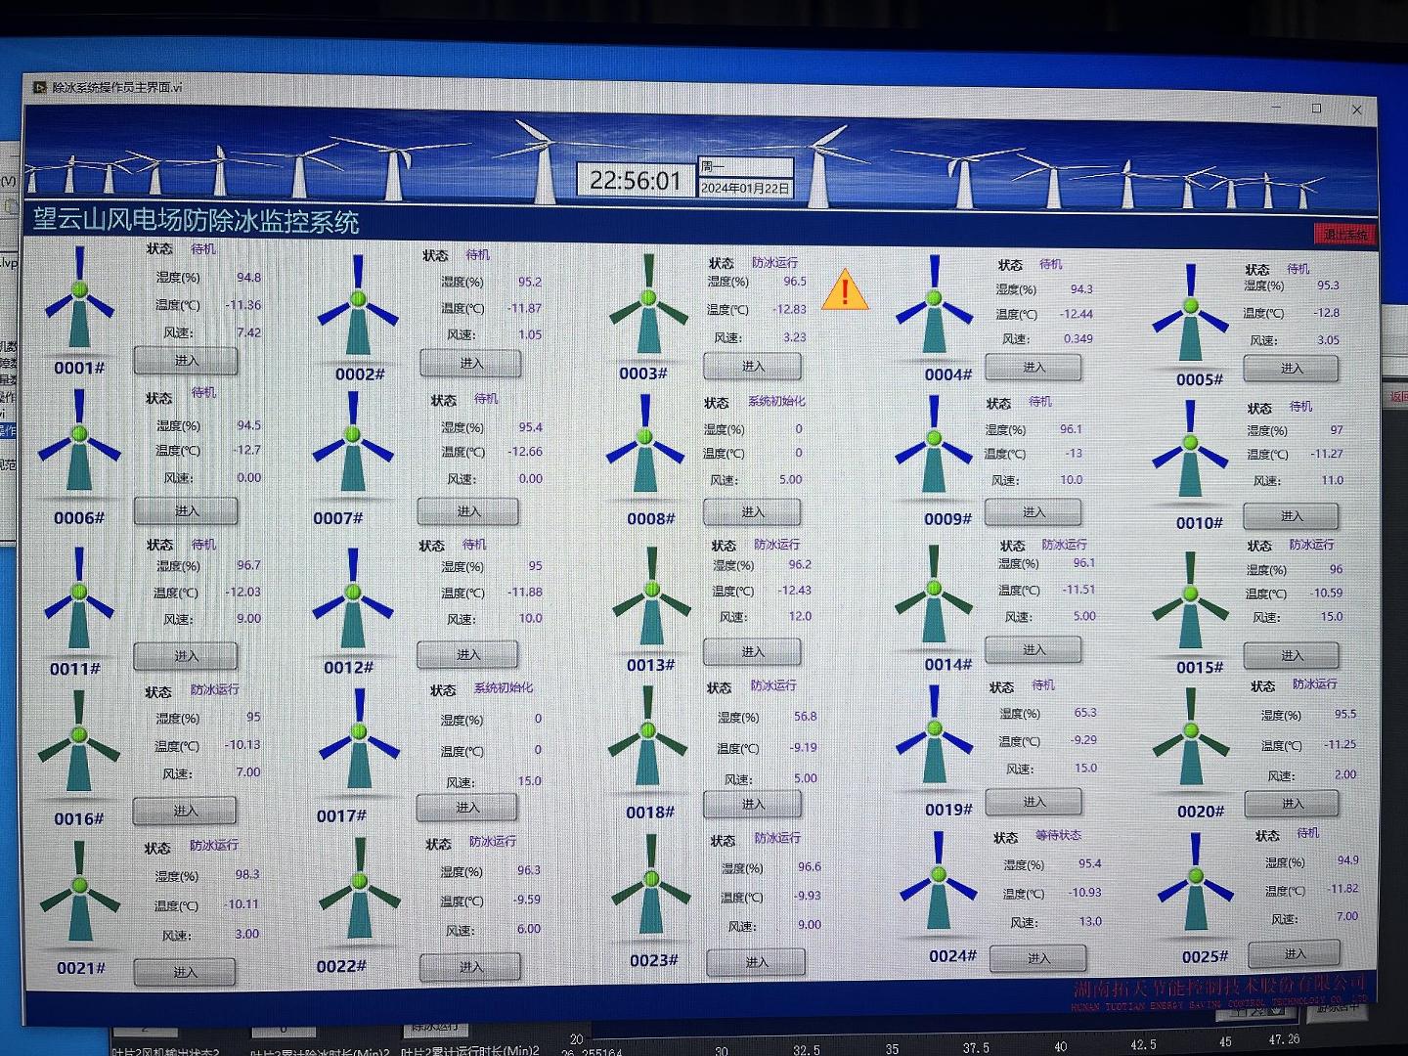Click the 22:56:01 clock display
Image resolution: width=1408 pixels, height=1056 pixels.
coord(635,181)
